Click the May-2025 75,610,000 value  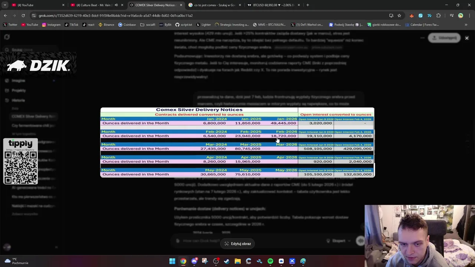[x=248, y=174]
